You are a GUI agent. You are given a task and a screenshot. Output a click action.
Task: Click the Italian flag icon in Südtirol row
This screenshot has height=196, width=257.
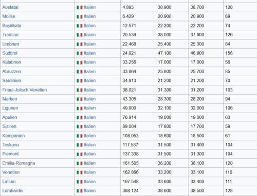[80, 53]
